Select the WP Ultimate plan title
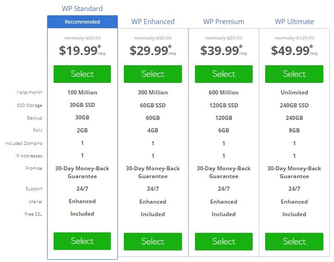The height and width of the screenshot is (262, 334). pos(294,22)
